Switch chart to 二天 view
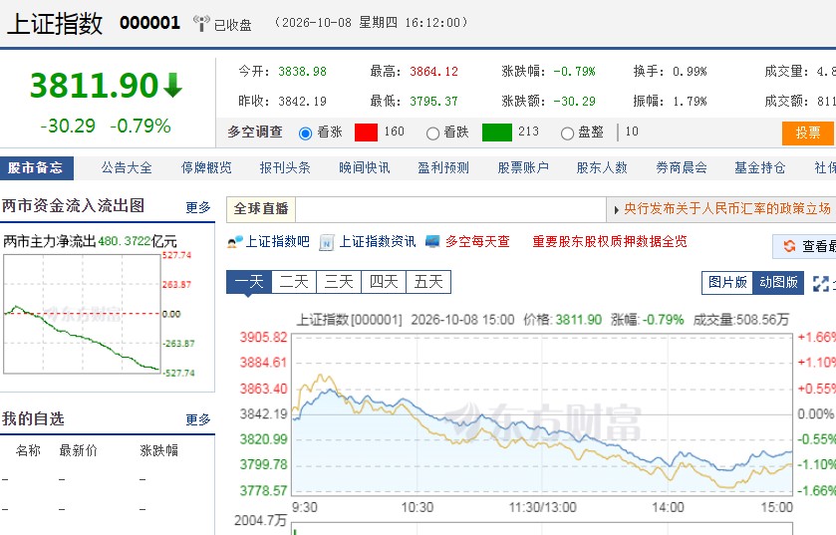836x535 pixels. pyautogui.click(x=294, y=282)
